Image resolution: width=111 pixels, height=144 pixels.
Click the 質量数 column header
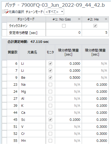(13, 52)
